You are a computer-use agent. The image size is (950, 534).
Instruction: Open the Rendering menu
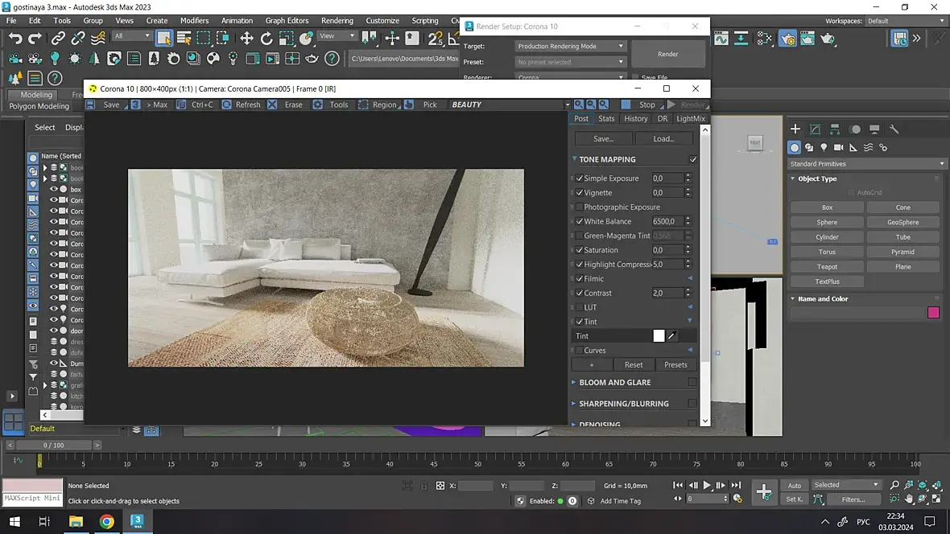tap(337, 20)
